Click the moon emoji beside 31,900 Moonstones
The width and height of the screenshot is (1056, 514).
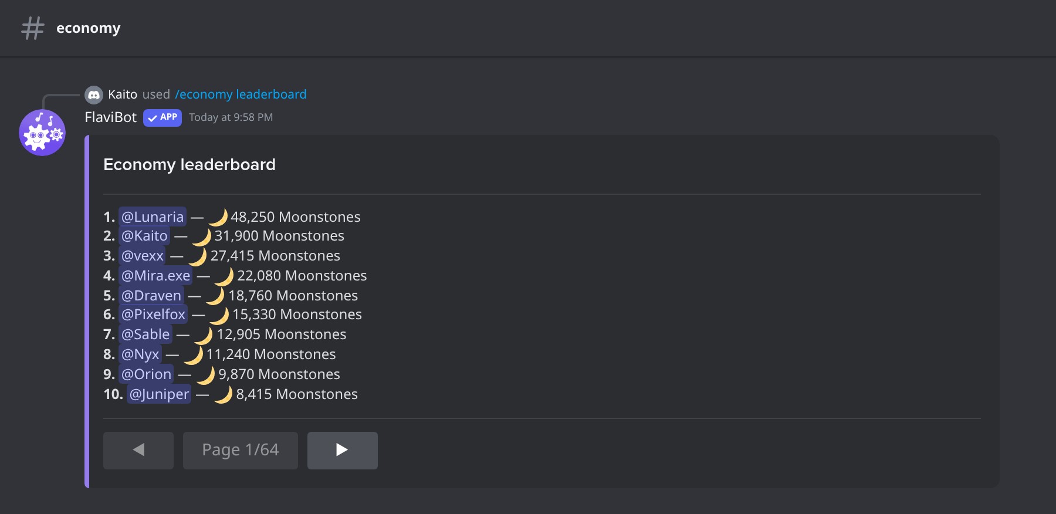[x=202, y=236]
